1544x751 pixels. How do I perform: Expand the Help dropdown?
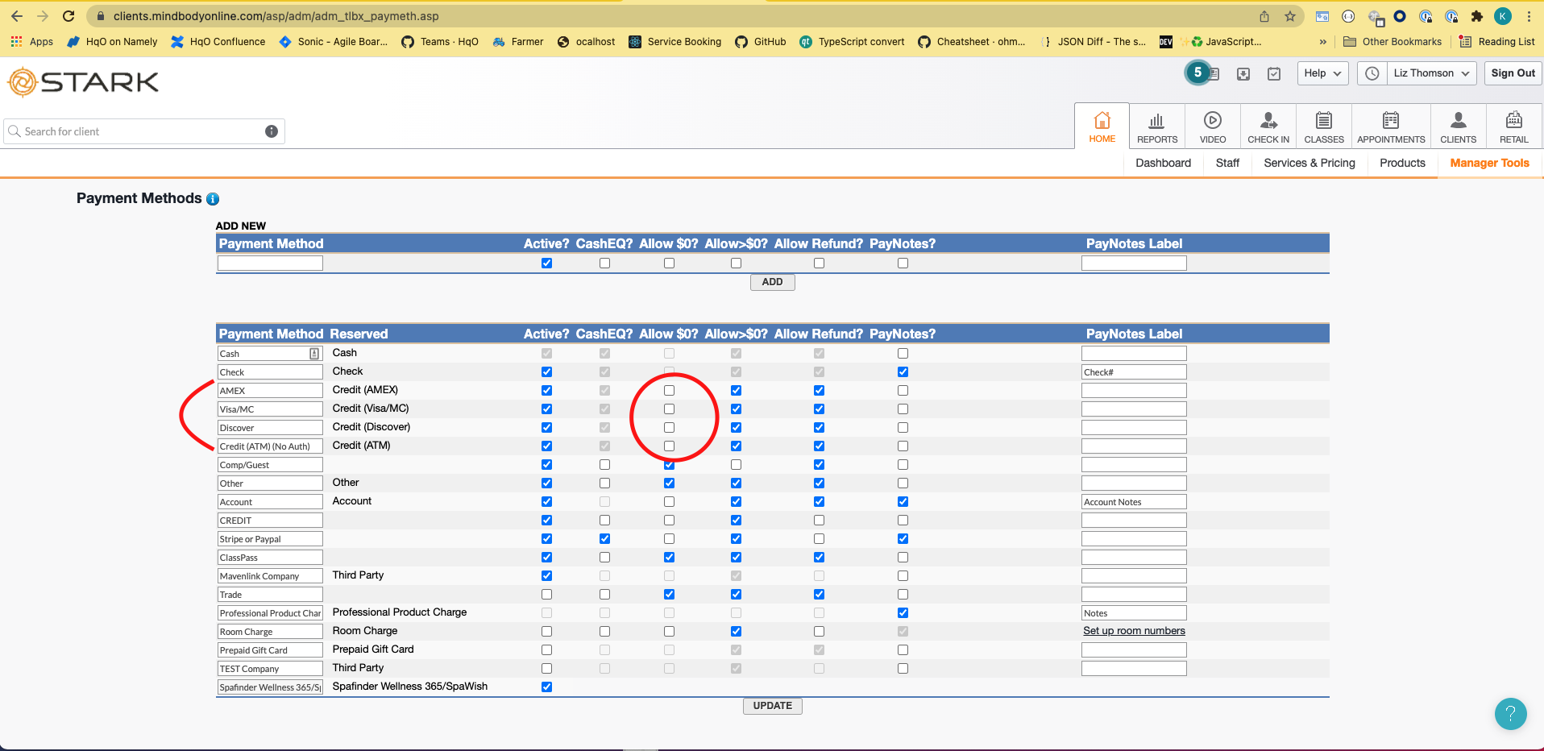click(1322, 73)
